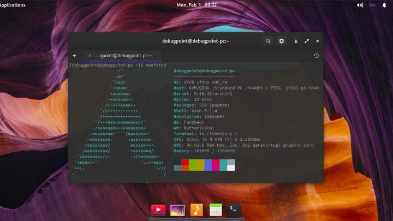393x221 pixels.
Task: Click the minimize-to-tray down arrow button
Action: pos(296,41)
